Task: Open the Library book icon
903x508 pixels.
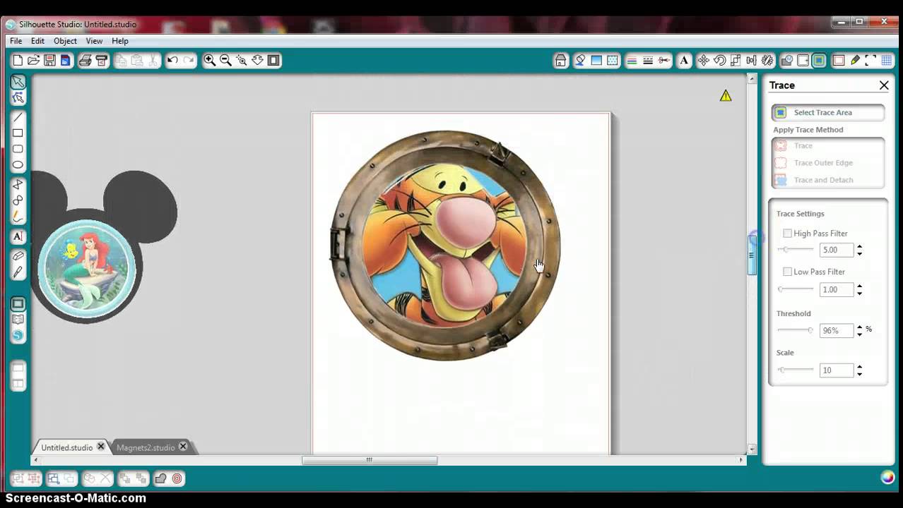Action: tap(18, 320)
